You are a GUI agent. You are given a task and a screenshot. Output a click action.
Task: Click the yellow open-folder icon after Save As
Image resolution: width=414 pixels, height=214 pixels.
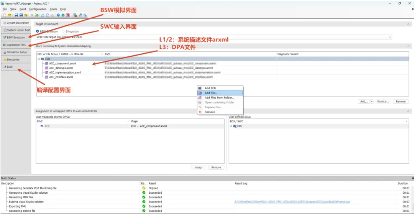tap(26, 15)
